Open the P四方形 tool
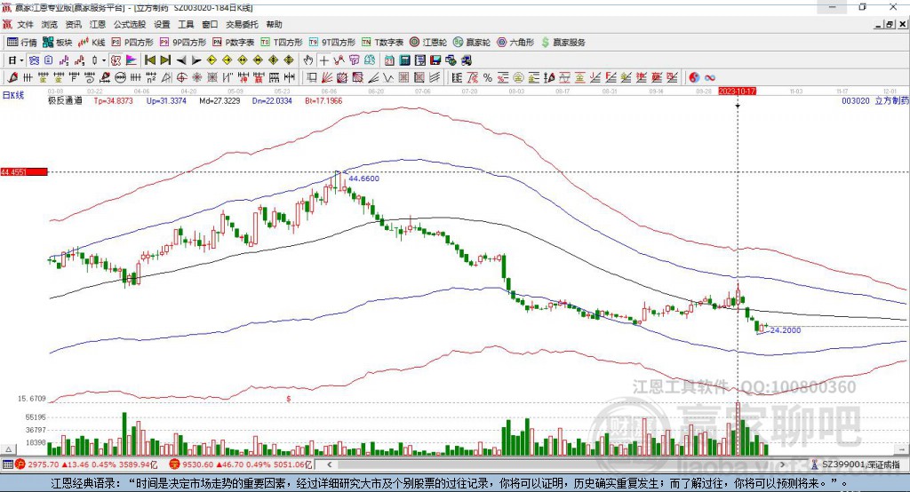Viewport: 910px width, 492px height. click(132, 43)
